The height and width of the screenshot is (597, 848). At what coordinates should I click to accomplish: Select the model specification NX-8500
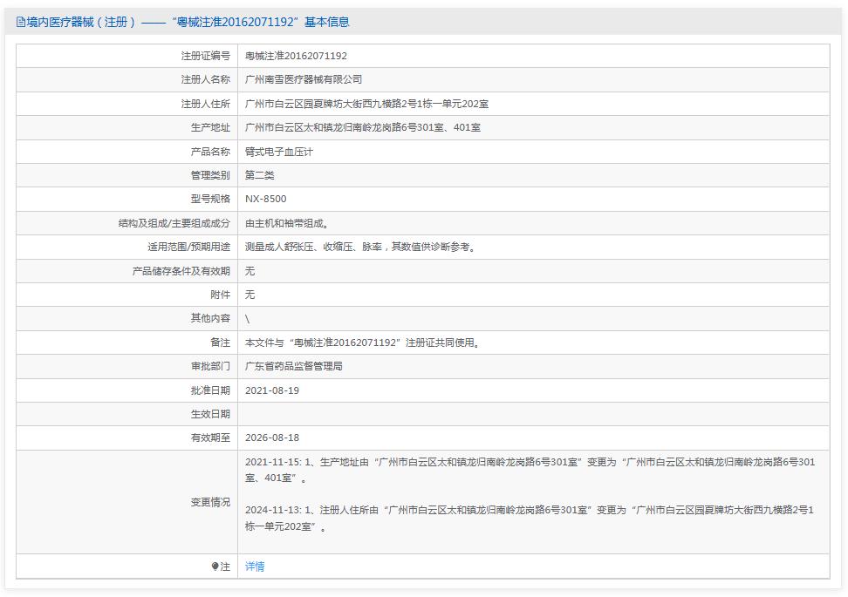click(266, 199)
